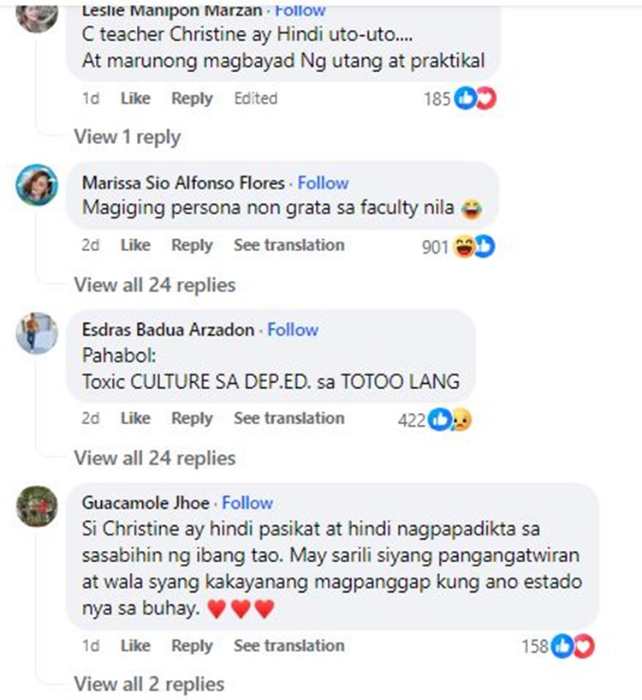Open Marissa Sio Alfonso Flores profile picture
642x700 pixels.
pyautogui.click(x=37, y=185)
